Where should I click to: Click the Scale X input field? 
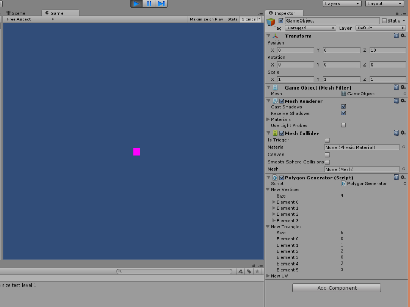tap(296, 79)
